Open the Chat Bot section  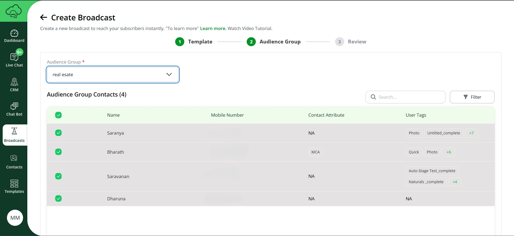[x=14, y=109]
